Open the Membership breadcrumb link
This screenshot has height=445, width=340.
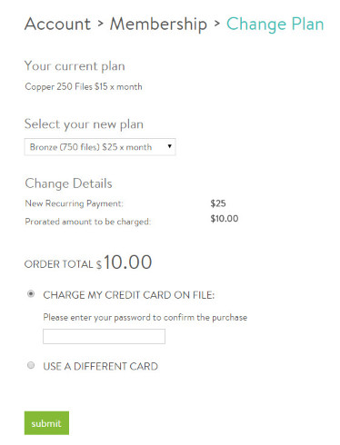point(158,24)
